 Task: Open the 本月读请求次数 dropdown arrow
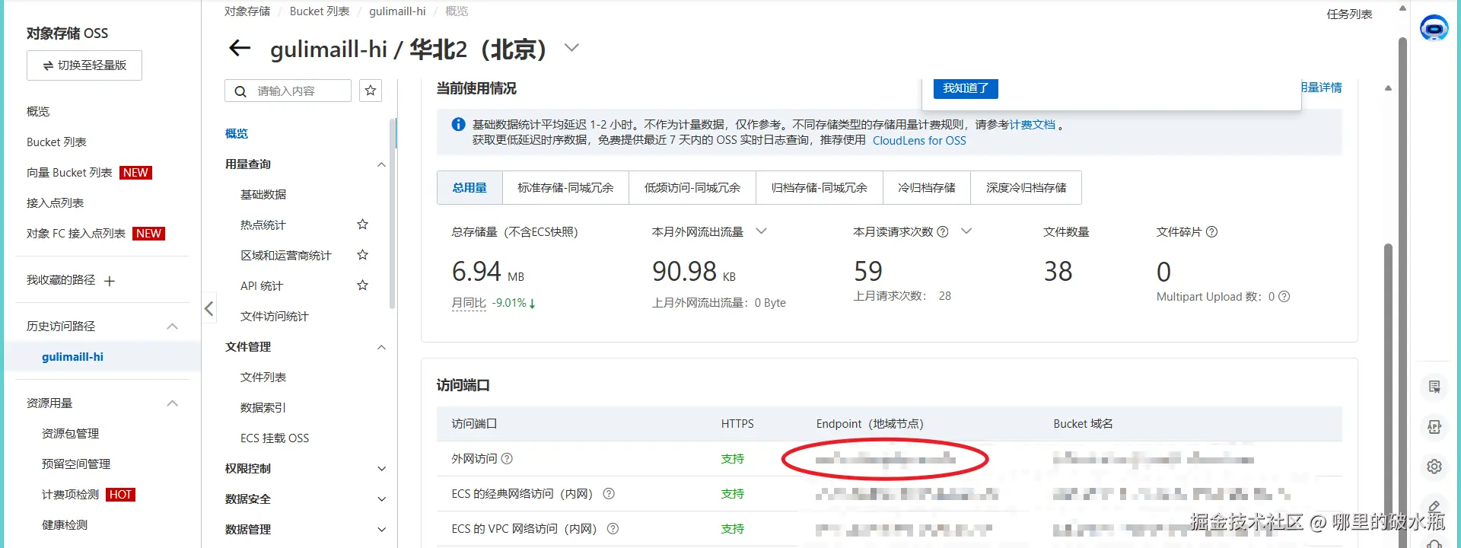point(966,231)
